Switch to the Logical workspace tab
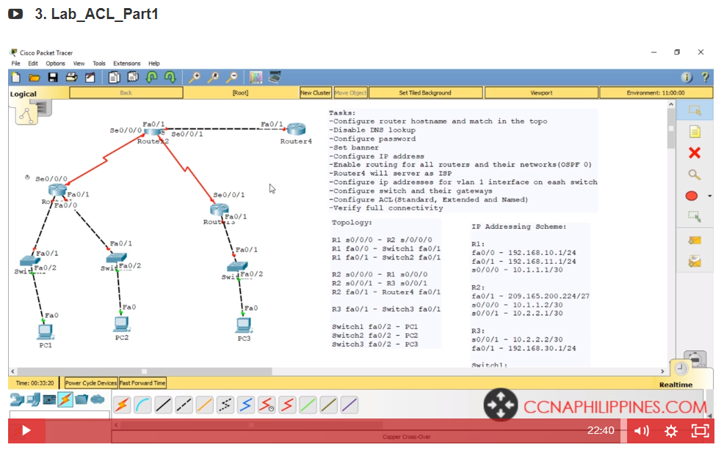This screenshot has width=724, height=450. tap(23, 94)
